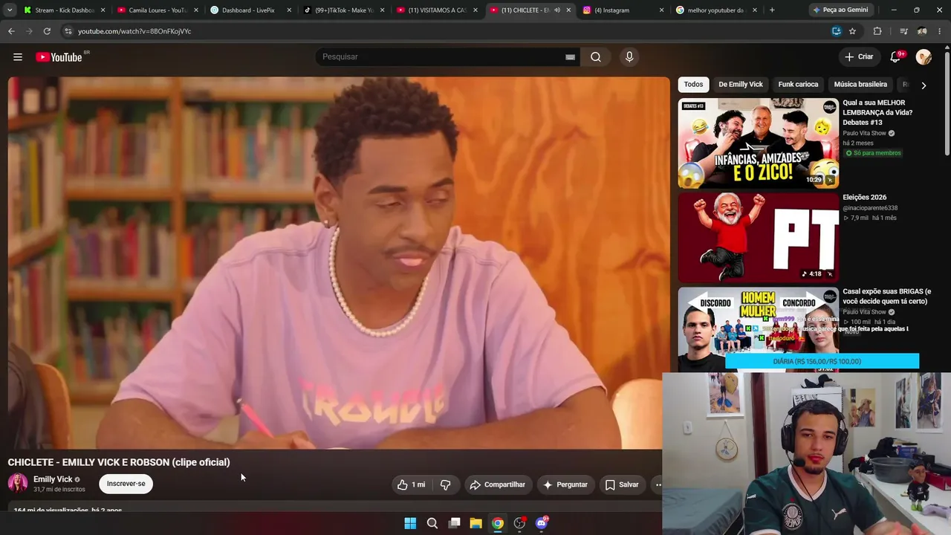
Task: Open YouTube notifications bell
Action: coord(896,57)
